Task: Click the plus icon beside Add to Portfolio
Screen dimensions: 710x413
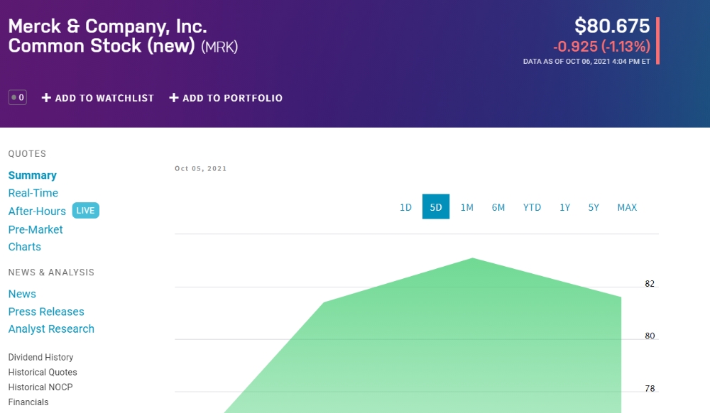Action: [x=174, y=98]
